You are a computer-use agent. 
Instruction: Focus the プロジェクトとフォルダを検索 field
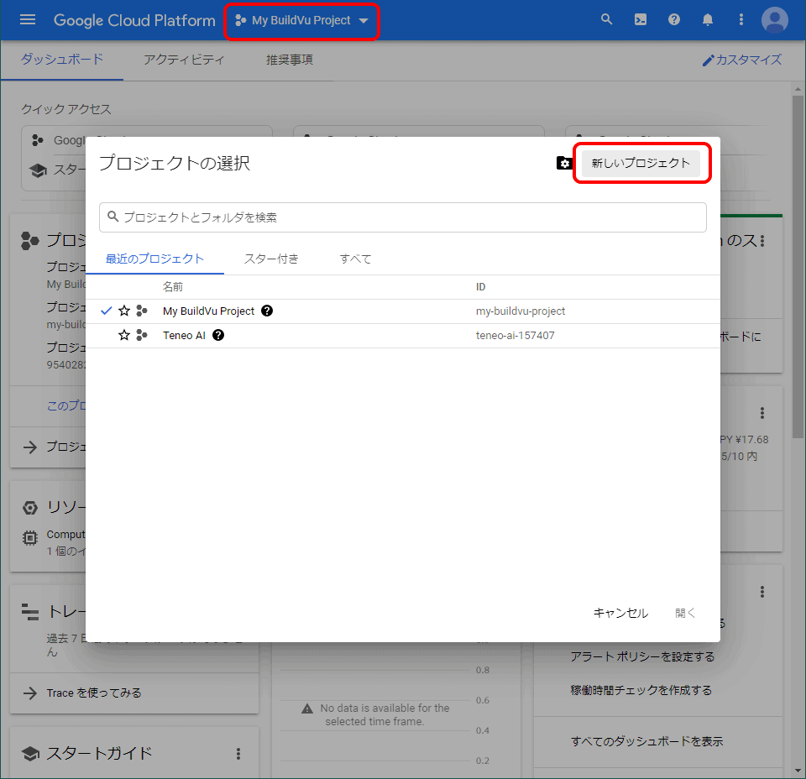[x=402, y=217]
